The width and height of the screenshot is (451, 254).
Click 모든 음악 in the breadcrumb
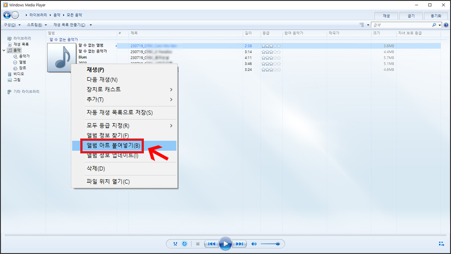(74, 15)
